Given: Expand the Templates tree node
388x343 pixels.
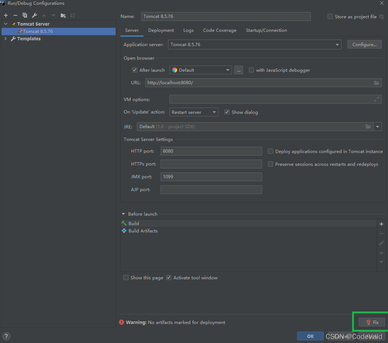Looking at the screenshot, I should [6, 38].
